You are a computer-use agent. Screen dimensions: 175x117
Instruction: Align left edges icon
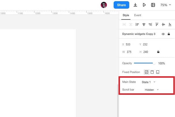[x=137, y=24]
